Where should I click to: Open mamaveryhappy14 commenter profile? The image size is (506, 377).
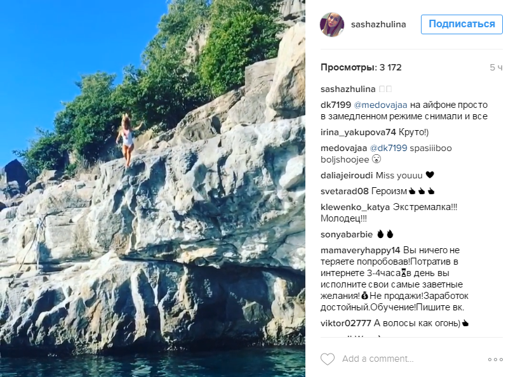coord(361,250)
